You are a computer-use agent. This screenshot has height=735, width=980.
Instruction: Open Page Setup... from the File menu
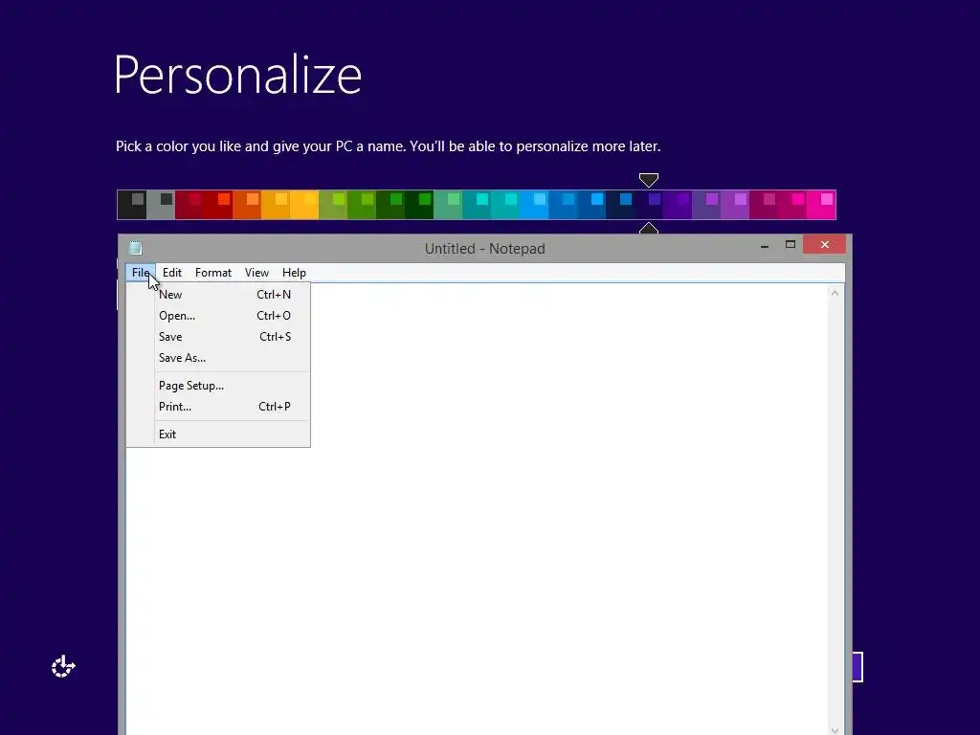(x=218, y=386)
